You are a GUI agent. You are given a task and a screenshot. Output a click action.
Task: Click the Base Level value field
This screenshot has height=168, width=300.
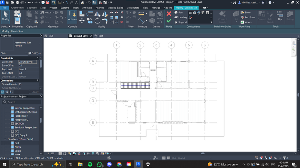pyautogui.click(x=28, y=62)
